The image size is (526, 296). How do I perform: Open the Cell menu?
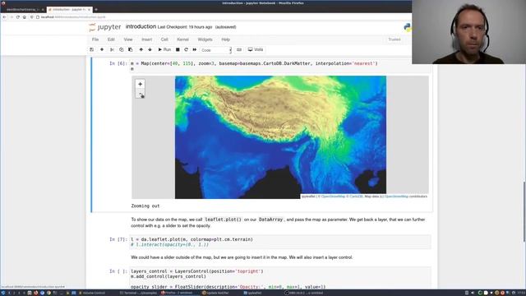[x=164, y=39]
